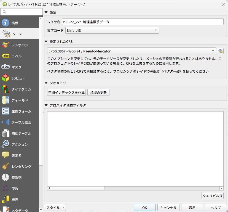Collapse the プロバイダ地物フィルタ section
Viewport: 228px width, 212px height.
(45, 105)
